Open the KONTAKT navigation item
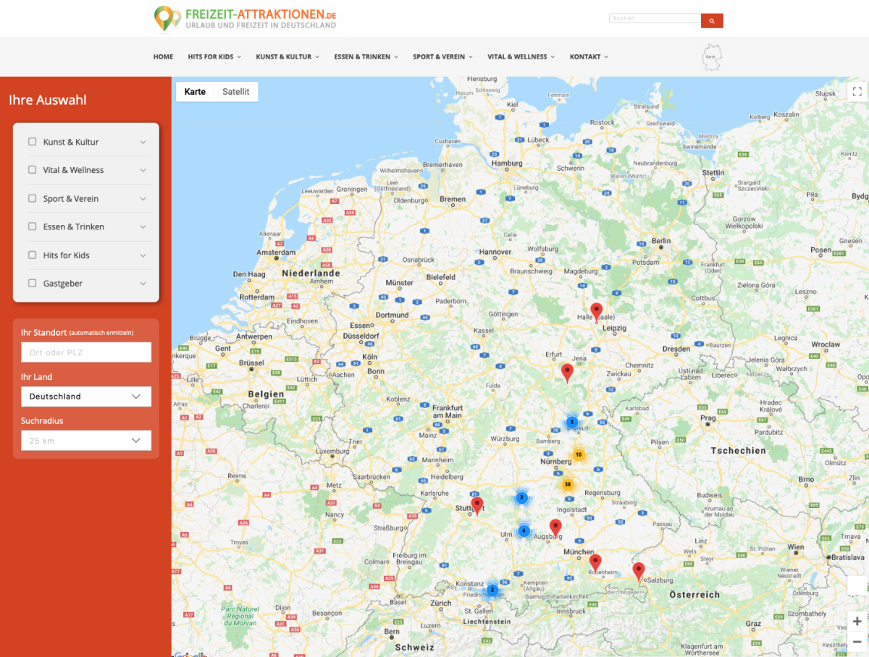869x657 pixels. click(x=589, y=57)
